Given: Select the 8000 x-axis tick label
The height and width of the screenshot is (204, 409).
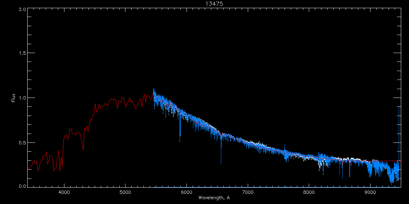Looking at the screenshot, I should (x=309, y=192).
